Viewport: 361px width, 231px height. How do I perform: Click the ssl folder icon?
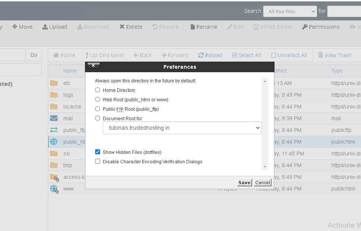click(54, 153)
